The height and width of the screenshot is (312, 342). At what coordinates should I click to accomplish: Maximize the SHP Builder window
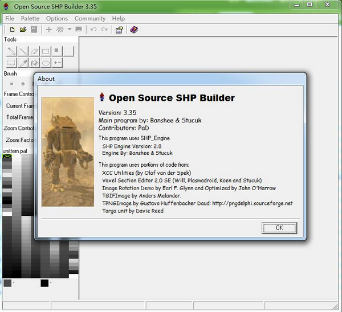(310, 5)
